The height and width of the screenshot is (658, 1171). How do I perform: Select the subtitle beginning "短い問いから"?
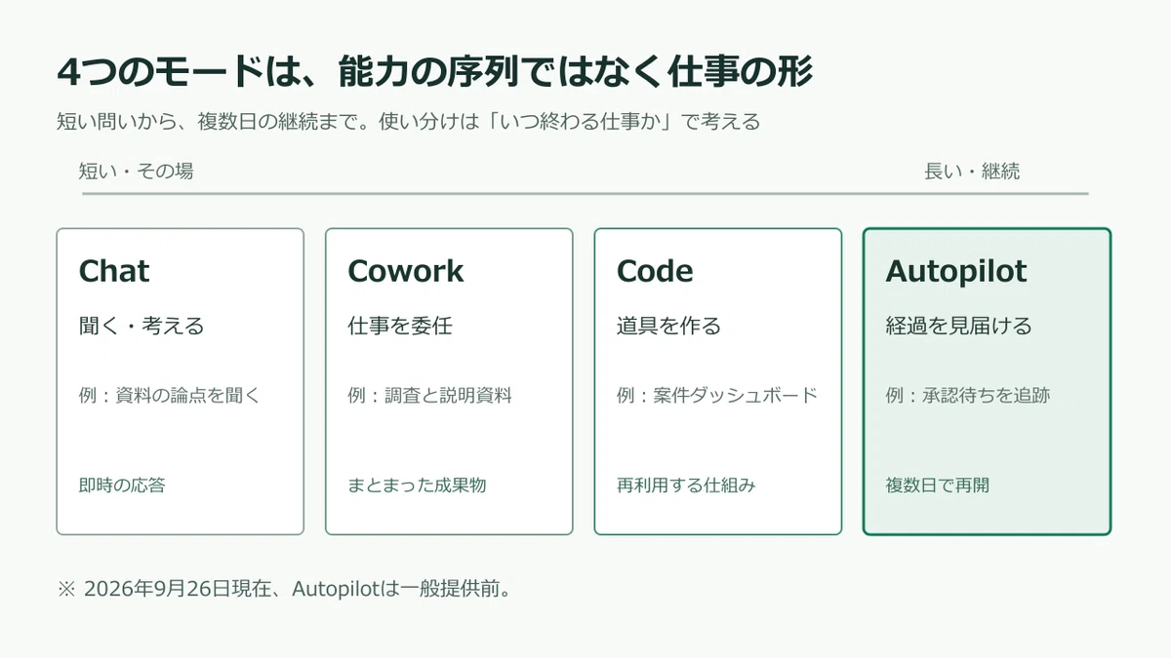click(408, 122)
